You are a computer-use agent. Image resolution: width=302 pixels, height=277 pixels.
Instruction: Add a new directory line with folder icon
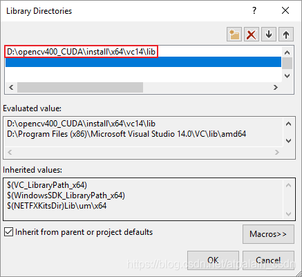tap(234, 35)
